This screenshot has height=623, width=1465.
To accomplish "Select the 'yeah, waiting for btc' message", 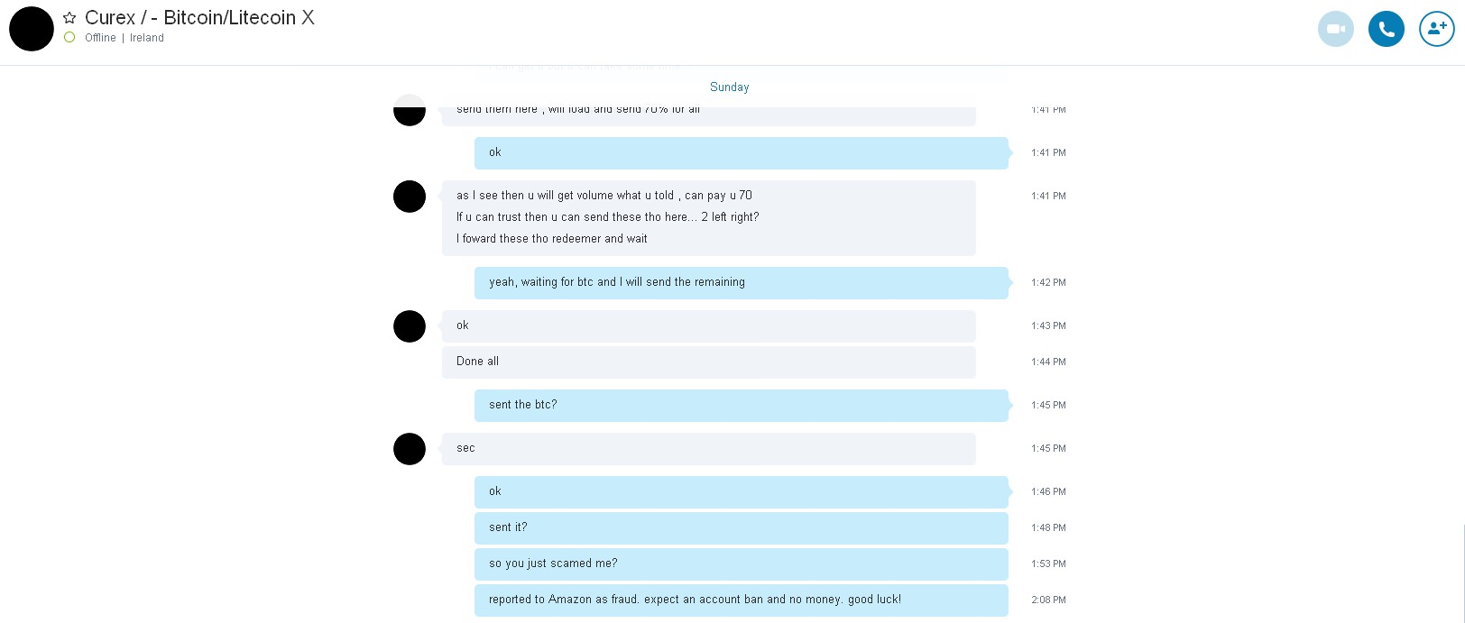I will [x=741, y=282].
